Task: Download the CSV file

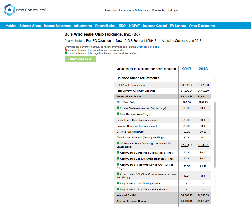Action: [80, 59]
